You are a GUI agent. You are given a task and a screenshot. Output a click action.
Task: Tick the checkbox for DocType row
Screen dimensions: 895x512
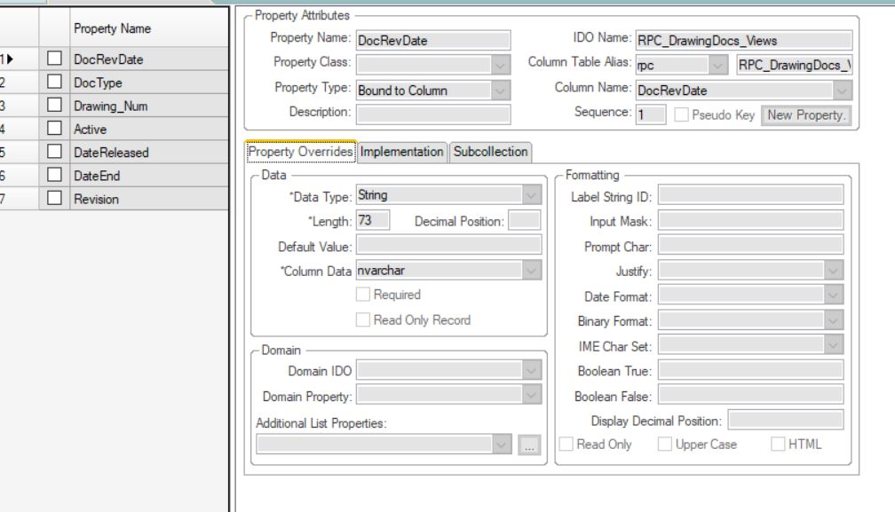coord(54,82)
